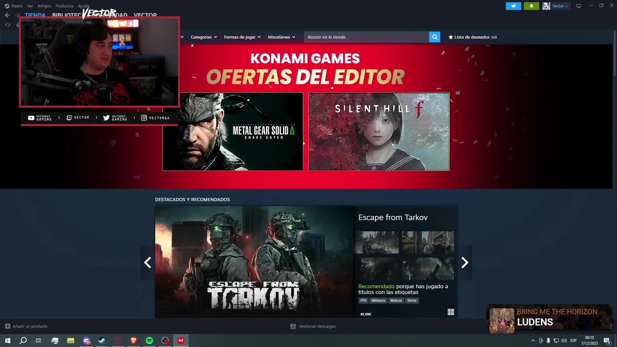Image resolution: width=617 pixels, height=347 pixels.
Task: Open Discord from the taskbar
Action: 86,341
